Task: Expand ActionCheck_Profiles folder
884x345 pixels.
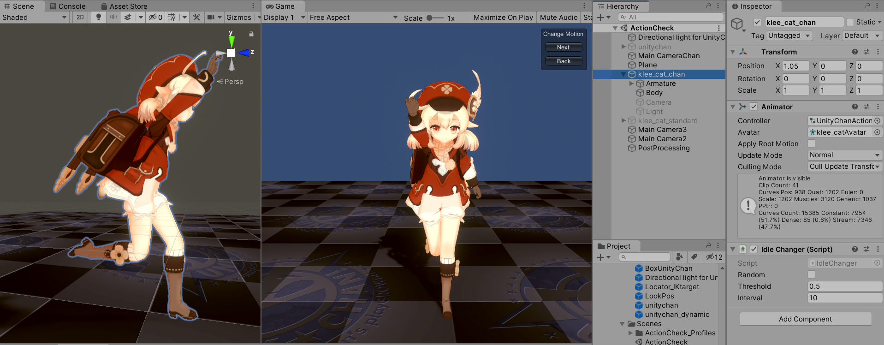Action: (x=631, y=333)
